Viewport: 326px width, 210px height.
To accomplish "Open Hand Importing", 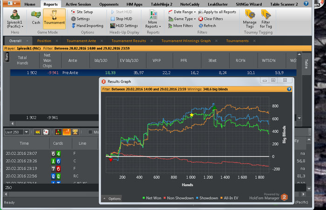I will 88,26.
